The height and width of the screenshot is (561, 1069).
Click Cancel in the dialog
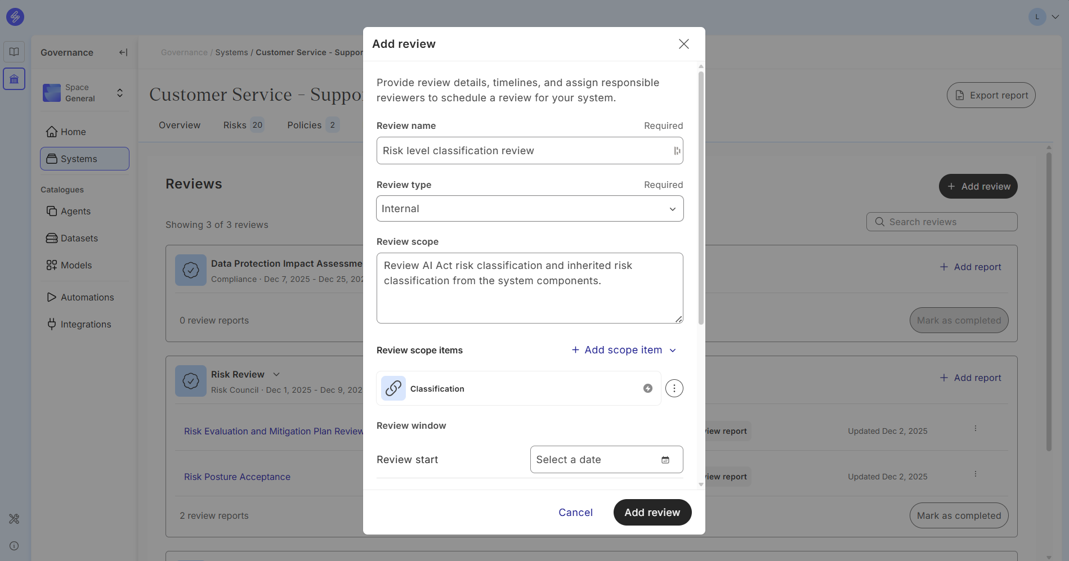575,513
